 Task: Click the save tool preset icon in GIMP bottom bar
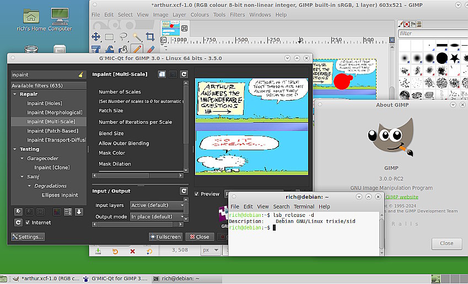click(x=98, y=251)
